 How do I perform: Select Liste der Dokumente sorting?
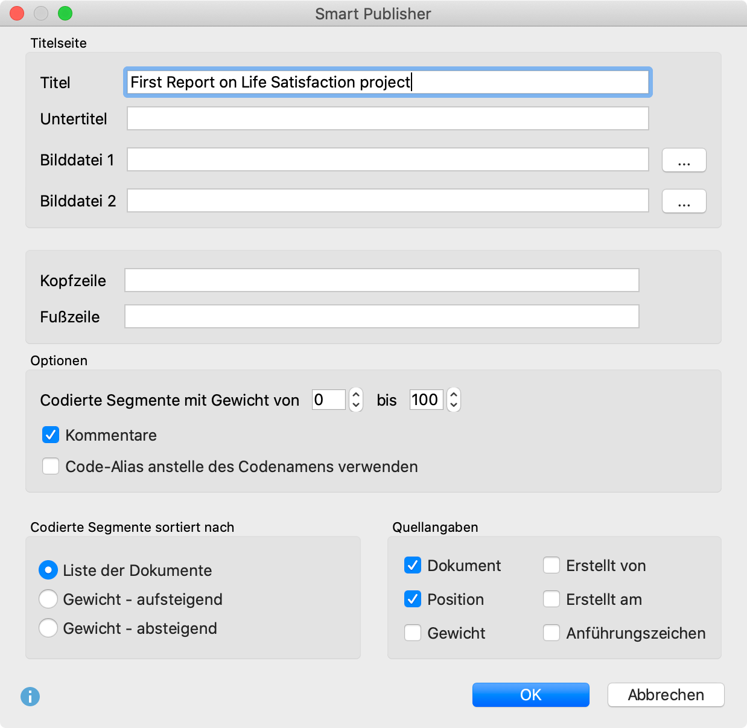tap(48, 570)
